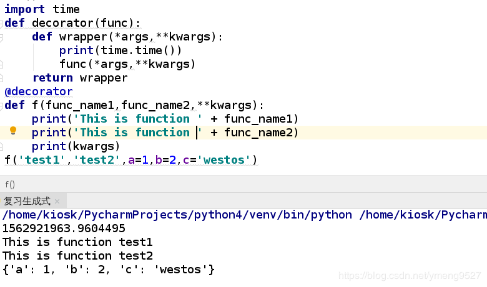The height and width of the screenshot is (287, 487).
Task: Click the 'print(kwargs)' statement
Action: [76, 146]
